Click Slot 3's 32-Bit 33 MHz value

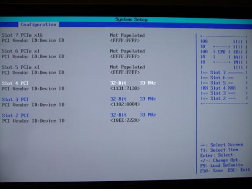[133, 99]
